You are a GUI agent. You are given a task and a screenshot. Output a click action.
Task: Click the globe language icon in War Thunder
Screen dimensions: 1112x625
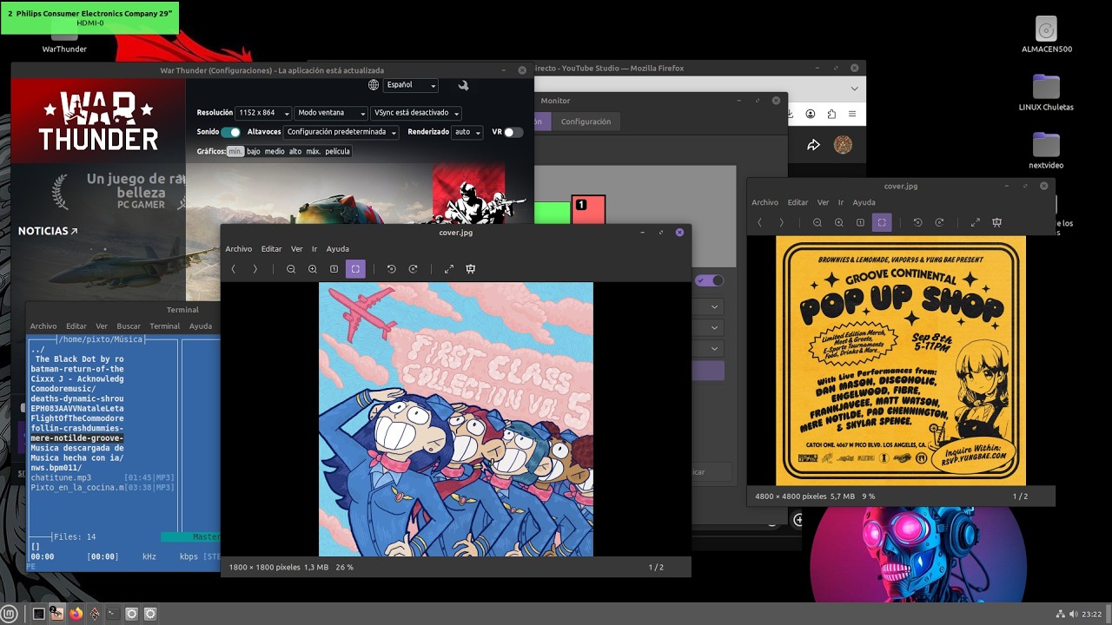(x=374, y=85)
